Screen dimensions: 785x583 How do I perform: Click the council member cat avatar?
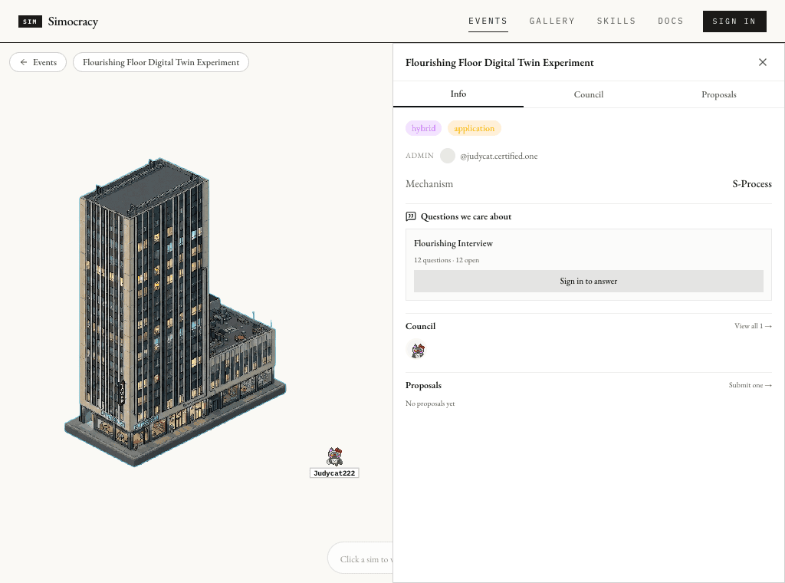click(x=418, y=350)
